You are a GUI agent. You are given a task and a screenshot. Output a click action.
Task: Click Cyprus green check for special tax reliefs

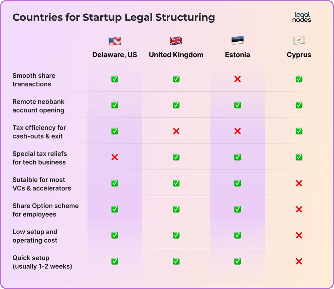(299, 157)
